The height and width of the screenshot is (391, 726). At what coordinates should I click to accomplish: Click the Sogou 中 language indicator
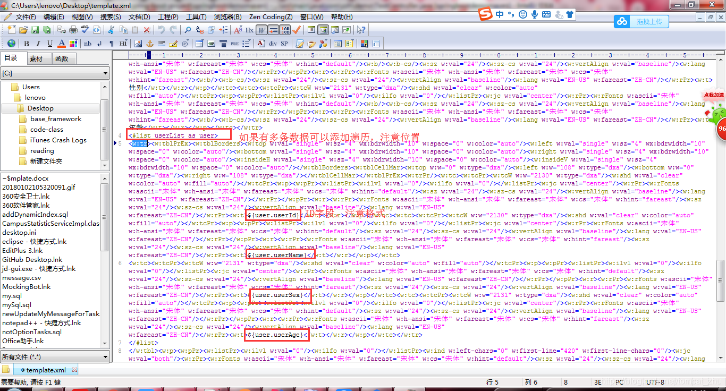pyautogui.click(x=500, y=14)
